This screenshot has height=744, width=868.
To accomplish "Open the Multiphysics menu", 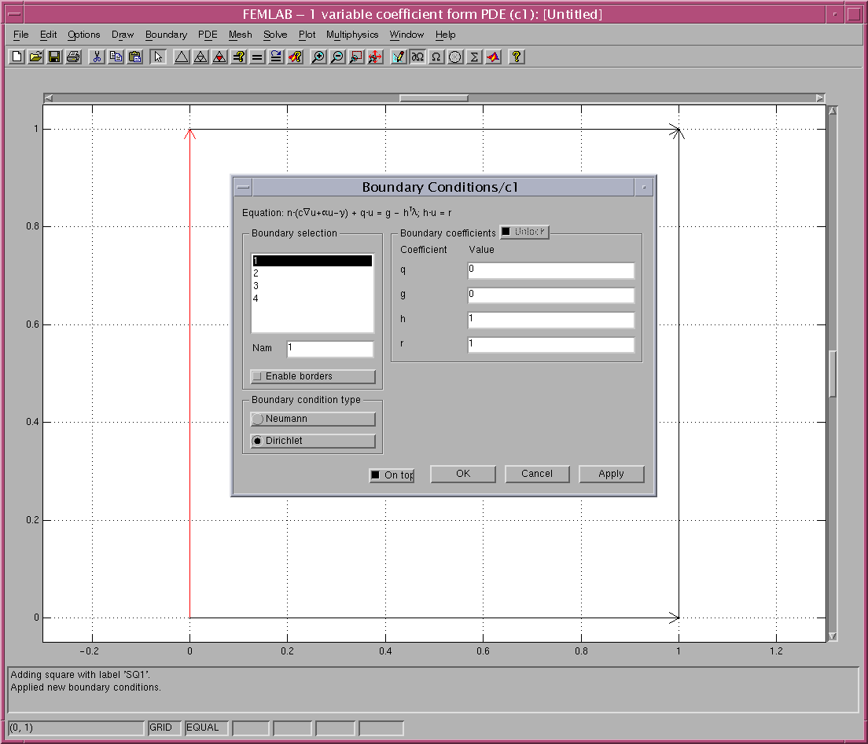I will pyautogui.click(x=352, y=35).
